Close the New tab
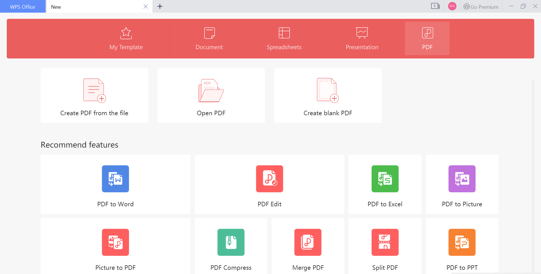 (x=146, y=6)
